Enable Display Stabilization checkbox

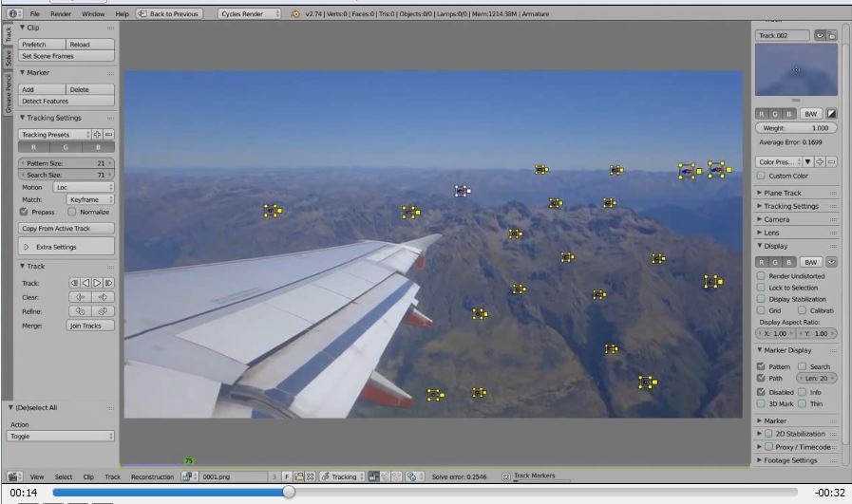coord(761,299)
